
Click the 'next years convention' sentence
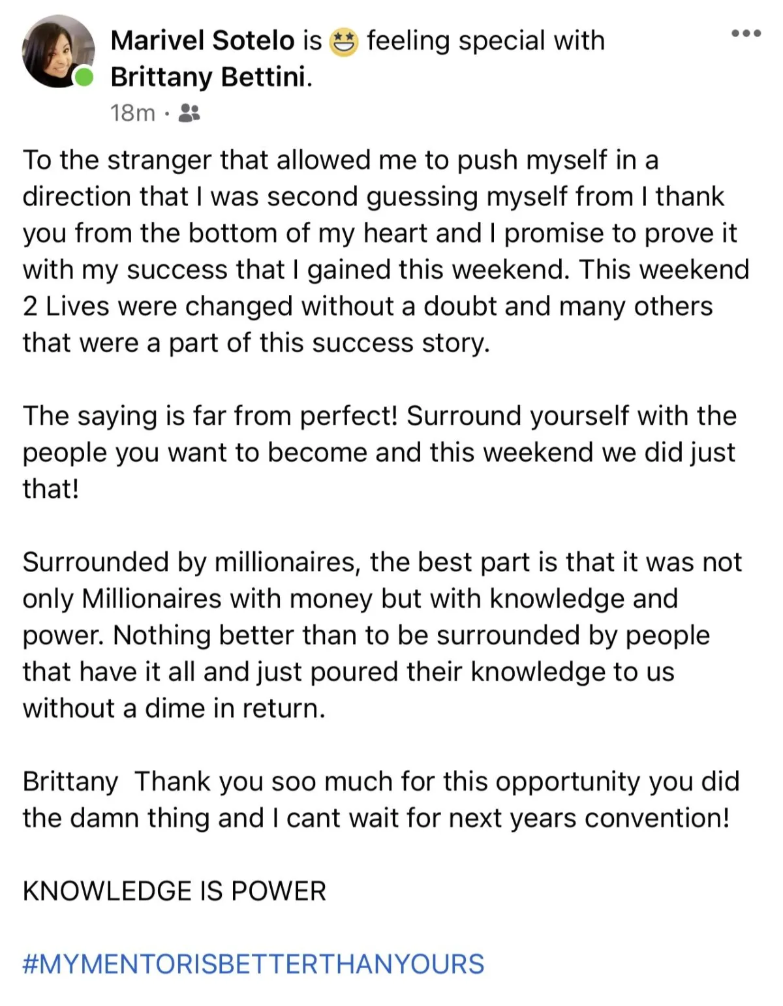(376, 817)
